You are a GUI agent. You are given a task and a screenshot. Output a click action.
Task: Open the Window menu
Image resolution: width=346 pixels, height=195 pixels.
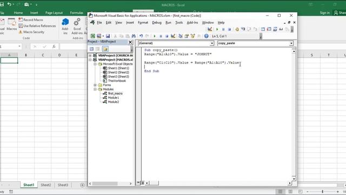coord(208,23)
